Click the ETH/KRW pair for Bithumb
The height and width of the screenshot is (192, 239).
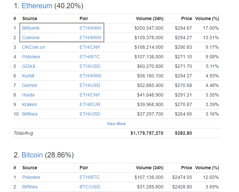point(90,28)
